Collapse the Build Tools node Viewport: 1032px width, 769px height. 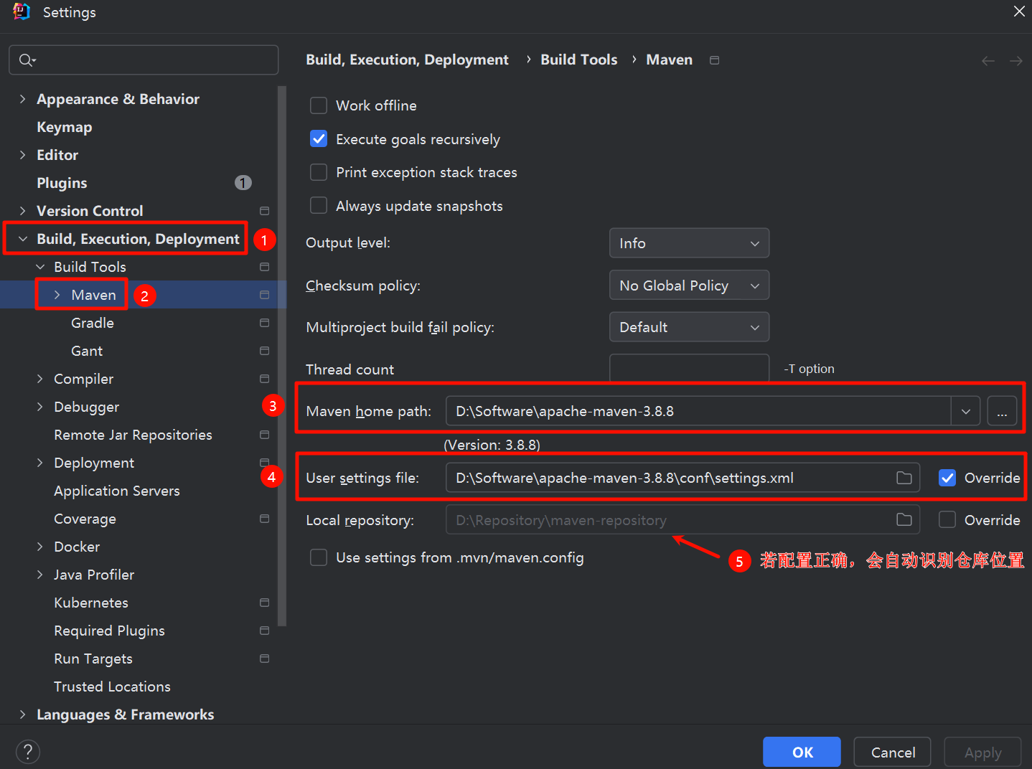[x=40, y=267]
